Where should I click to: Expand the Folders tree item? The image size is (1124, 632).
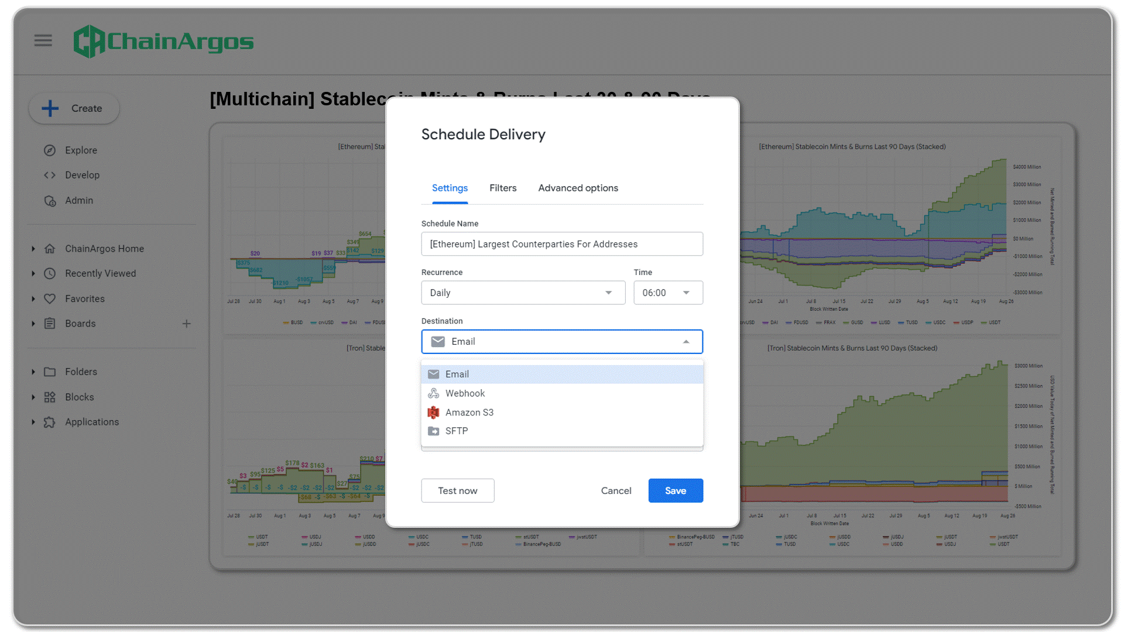point(33,372)
